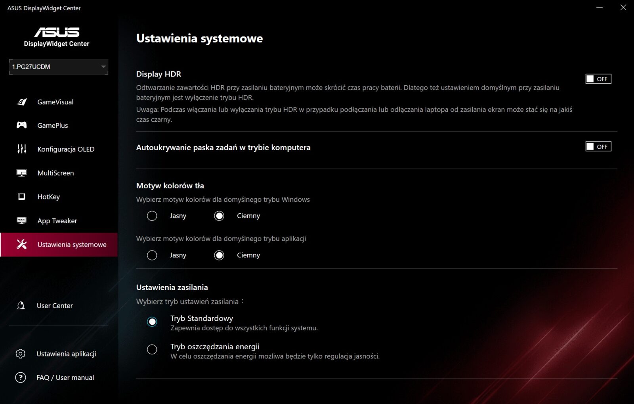
Task: Open GamePlus via the controller icon
Action: coord(22,125)
